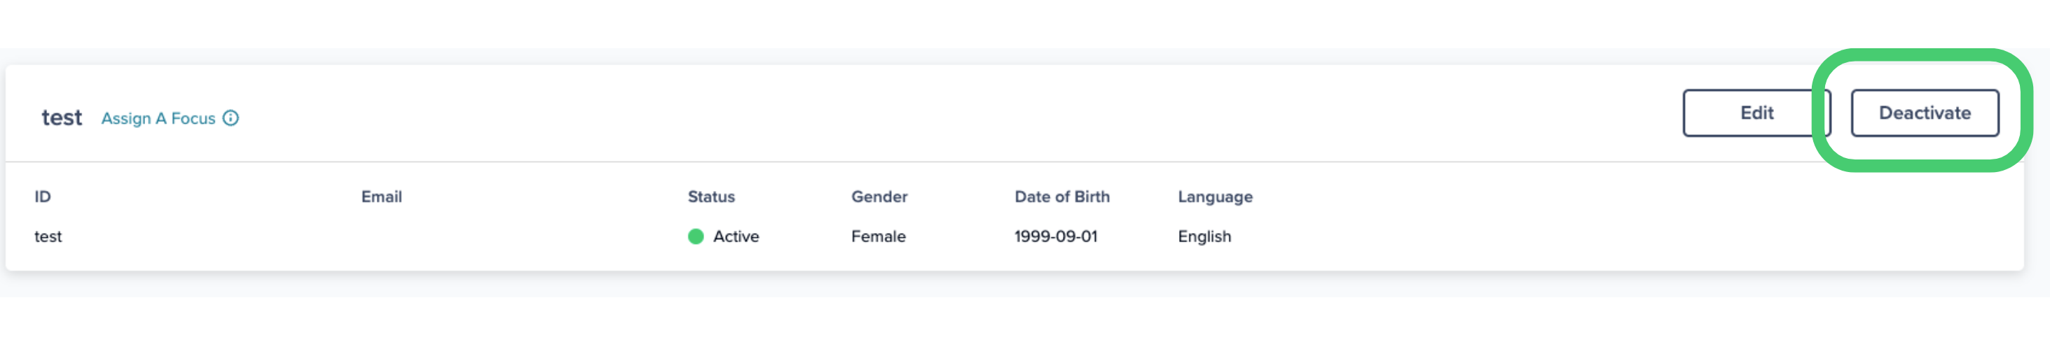Click the green highlight ring around Deactivate

pyautogui.click(x=1922, y=56)
